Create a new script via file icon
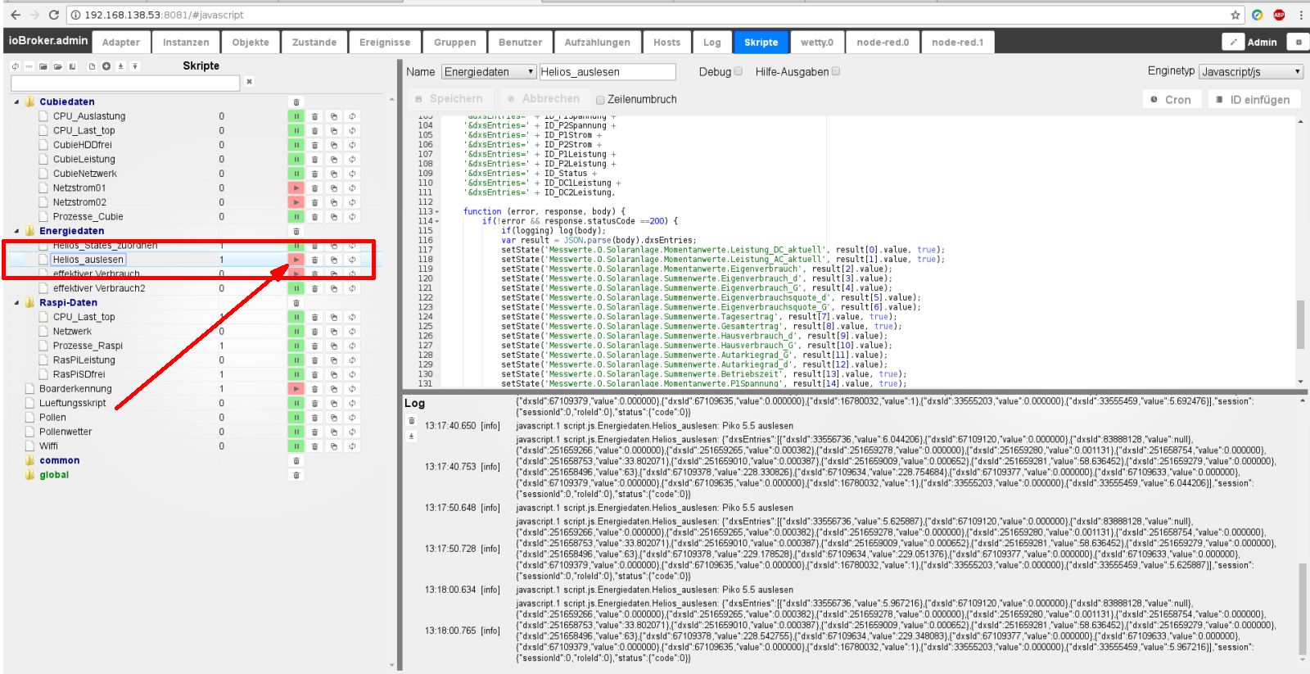The height and width of the screenshot is (674, 1310). pos(92,66)
